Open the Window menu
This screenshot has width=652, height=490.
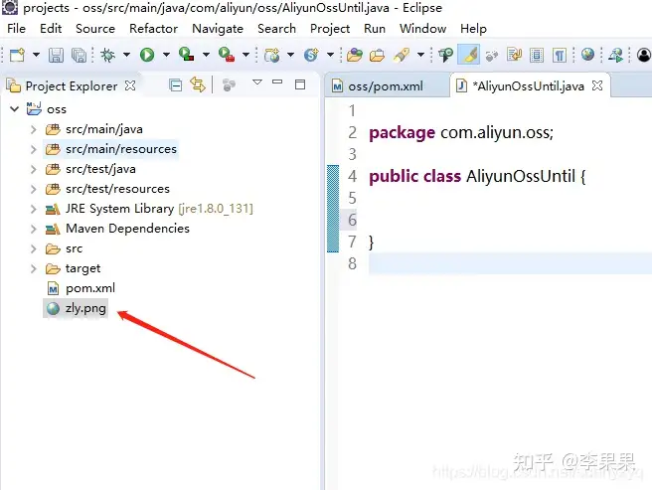coord(422,29)
